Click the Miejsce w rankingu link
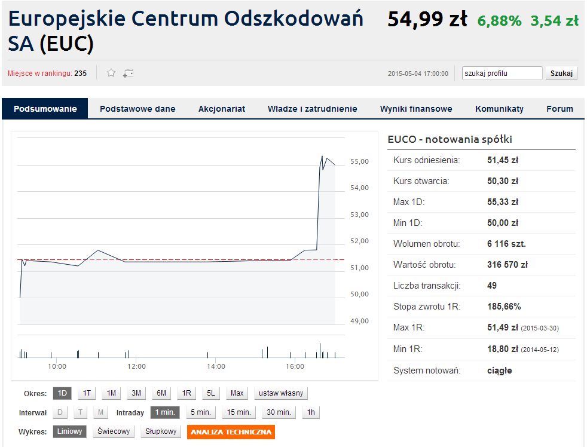587x447 pixels. 39,74
